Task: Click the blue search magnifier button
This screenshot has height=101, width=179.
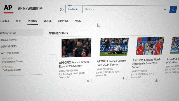Action: pos(173,10)
